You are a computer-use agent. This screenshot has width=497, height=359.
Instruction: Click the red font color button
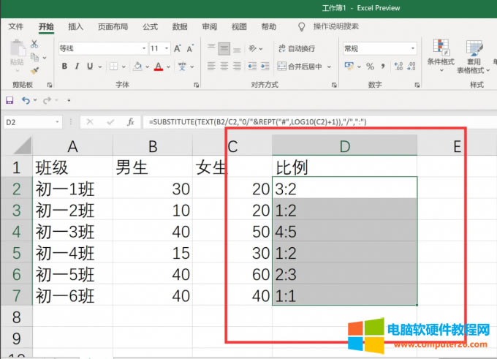coord(159,67)
